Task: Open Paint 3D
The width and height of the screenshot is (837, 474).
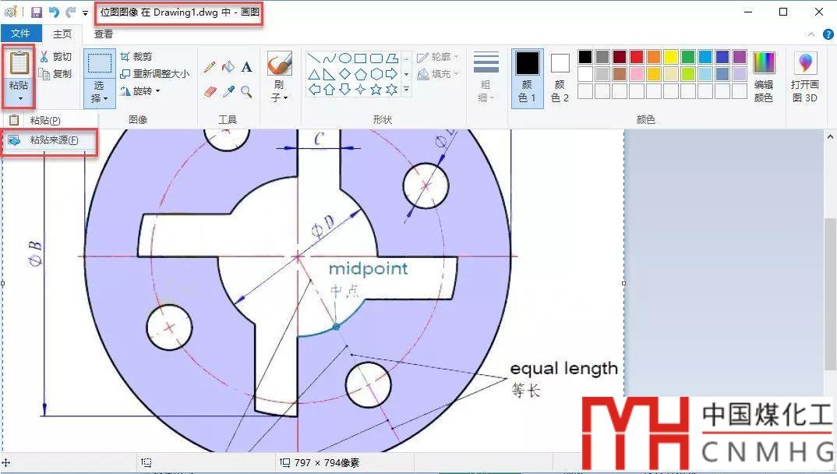Action: pyautogui.click(x=804, y=77)
